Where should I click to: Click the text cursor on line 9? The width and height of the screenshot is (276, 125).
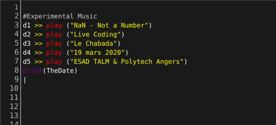pos(25,80)
